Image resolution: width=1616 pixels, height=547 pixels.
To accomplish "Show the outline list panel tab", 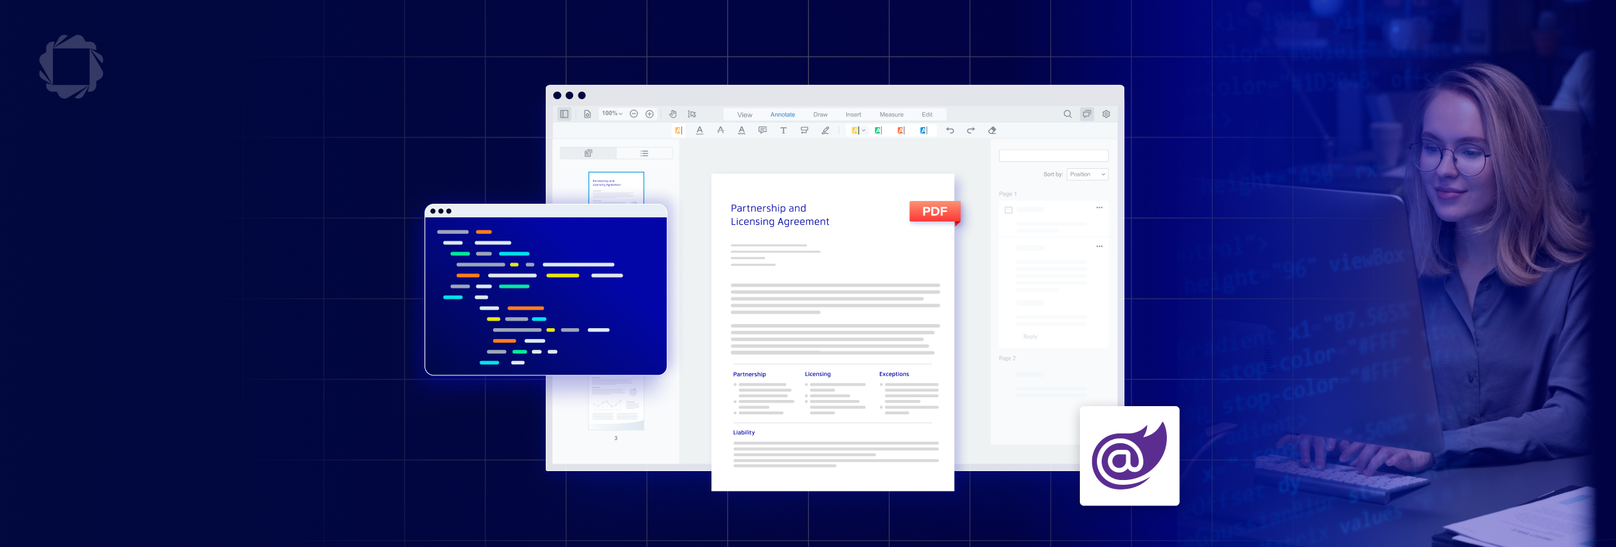I will [x=644, y=153].
